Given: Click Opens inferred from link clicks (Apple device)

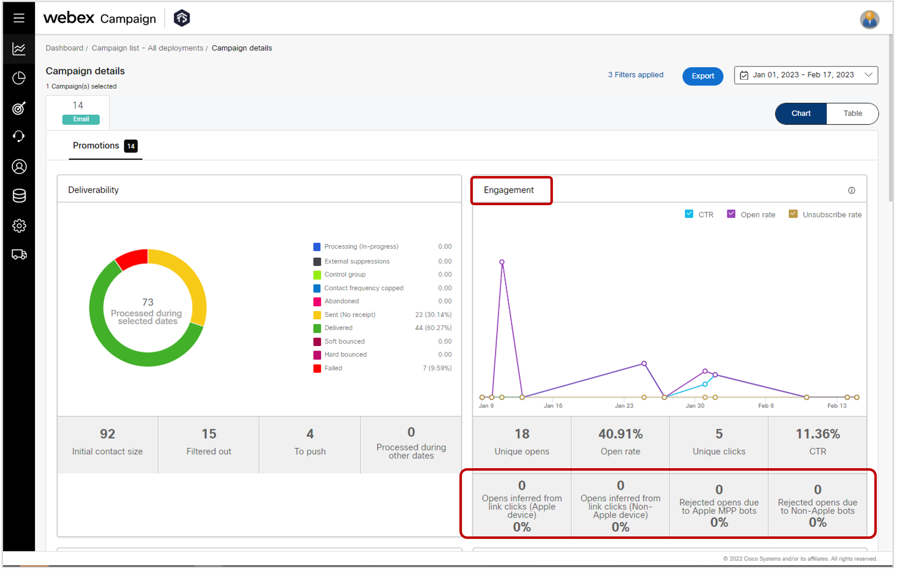Looking at the screenshot, I should [x=522, y=505].
